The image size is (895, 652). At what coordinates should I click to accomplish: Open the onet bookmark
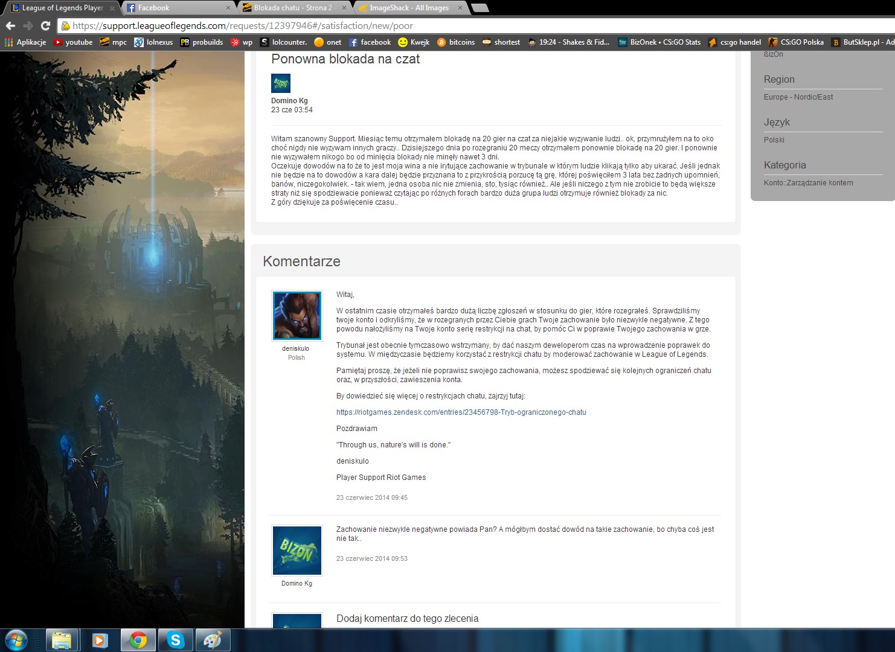pos(327,42)
